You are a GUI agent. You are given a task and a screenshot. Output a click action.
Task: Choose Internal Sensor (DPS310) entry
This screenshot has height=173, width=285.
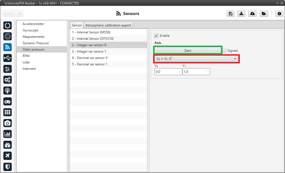(95, 39)
